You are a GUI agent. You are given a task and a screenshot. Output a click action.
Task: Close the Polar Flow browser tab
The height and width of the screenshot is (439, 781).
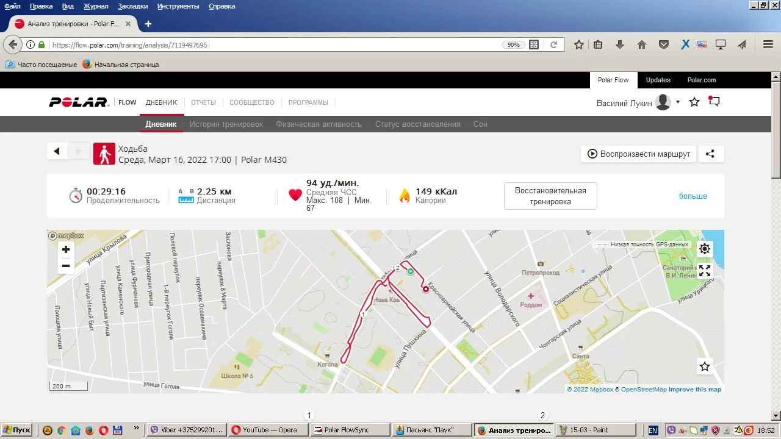[128, 24]
